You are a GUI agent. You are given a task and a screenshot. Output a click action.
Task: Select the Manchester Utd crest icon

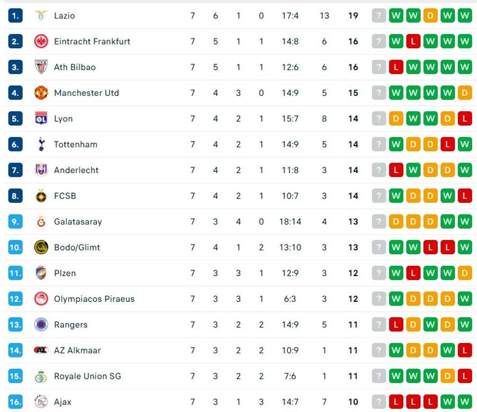coord(41,93)
